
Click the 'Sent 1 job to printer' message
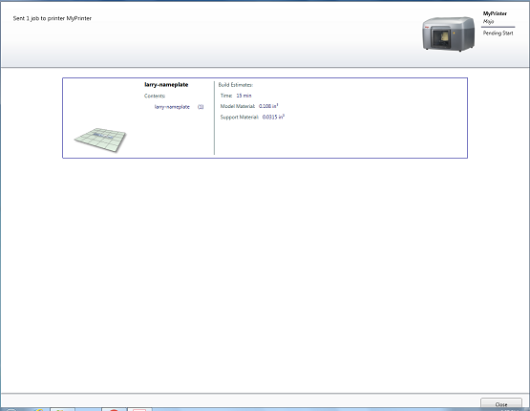pyautogui.click(x=53, y=18)
